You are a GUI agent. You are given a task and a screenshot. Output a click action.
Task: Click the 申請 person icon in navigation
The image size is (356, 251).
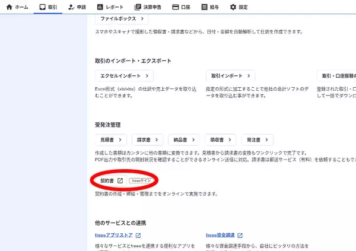[72, 7]
